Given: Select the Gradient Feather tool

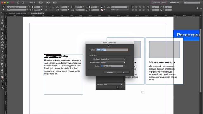Looking at the screenshot, I should (x=2, y=60).
